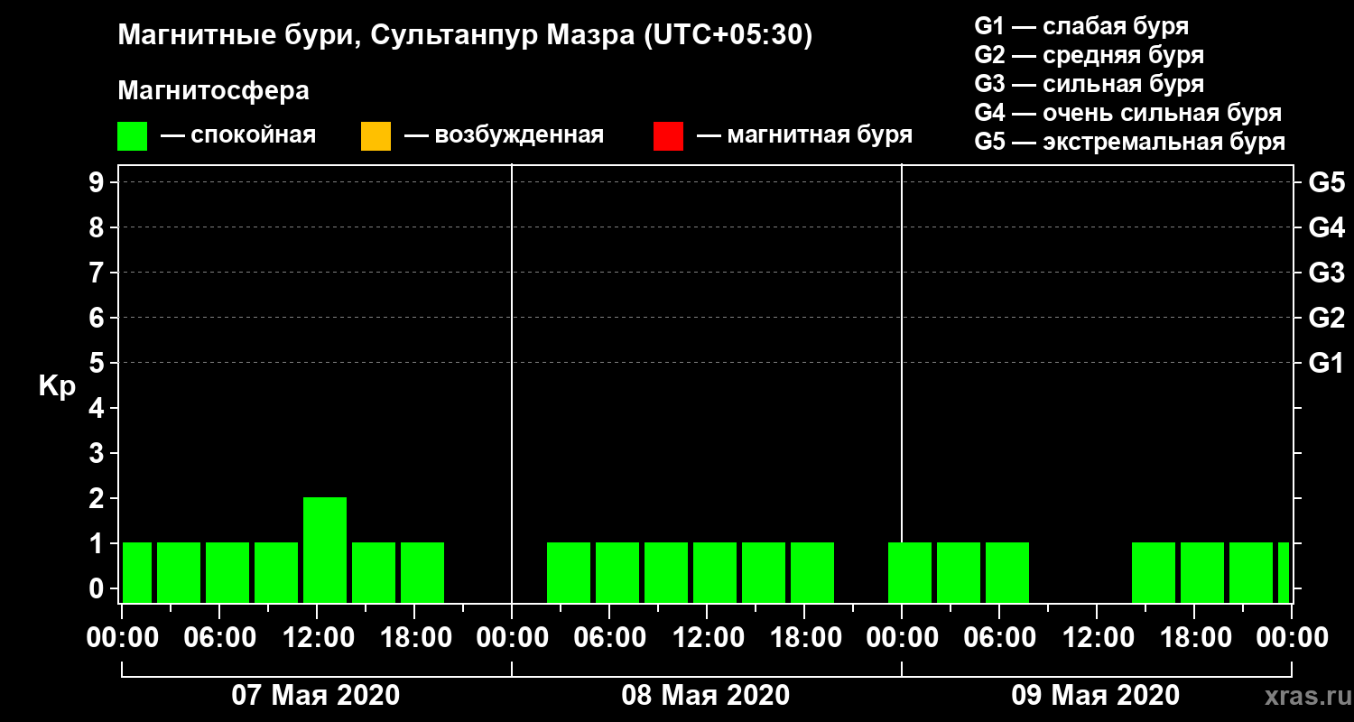The height and width of the screenshot is (722, 1354).
Task: Click legend line 'G2 — средняя буря'
Action: pyautogui.click(x=1089, y=55)
